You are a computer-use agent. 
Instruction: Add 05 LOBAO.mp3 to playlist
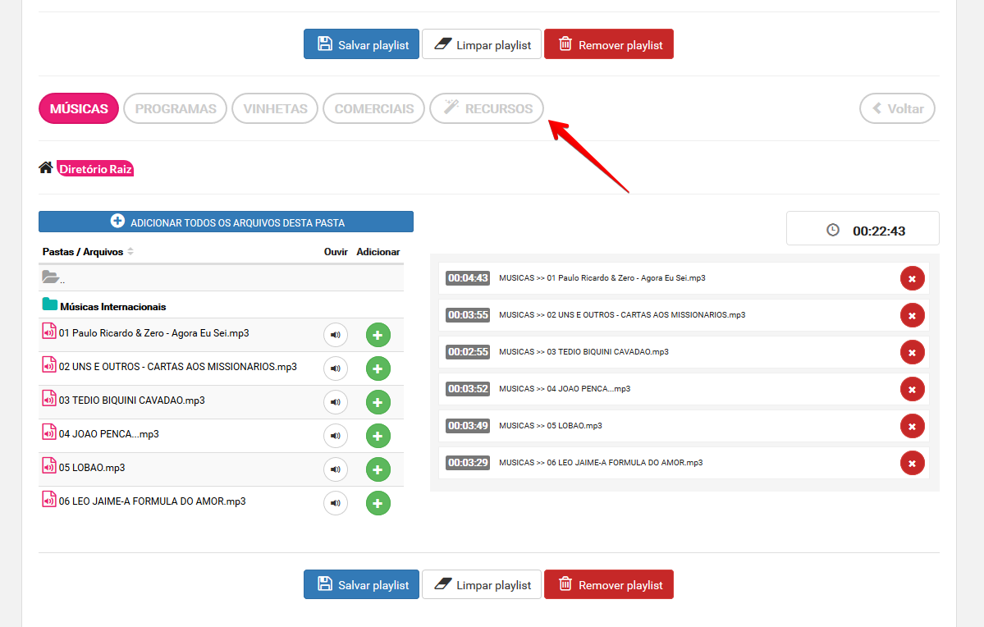pyautogui.click(x=378, y=469)
